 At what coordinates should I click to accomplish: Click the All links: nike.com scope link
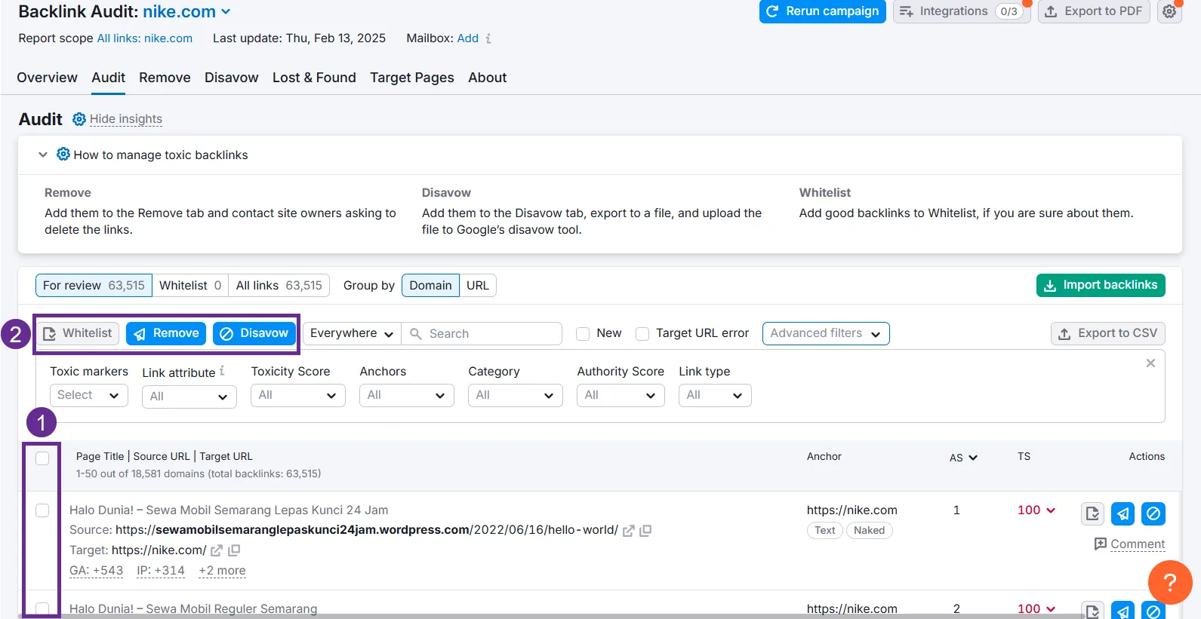[145, 38]
